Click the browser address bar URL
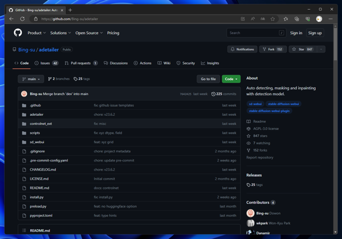 (x=70, y=19)
